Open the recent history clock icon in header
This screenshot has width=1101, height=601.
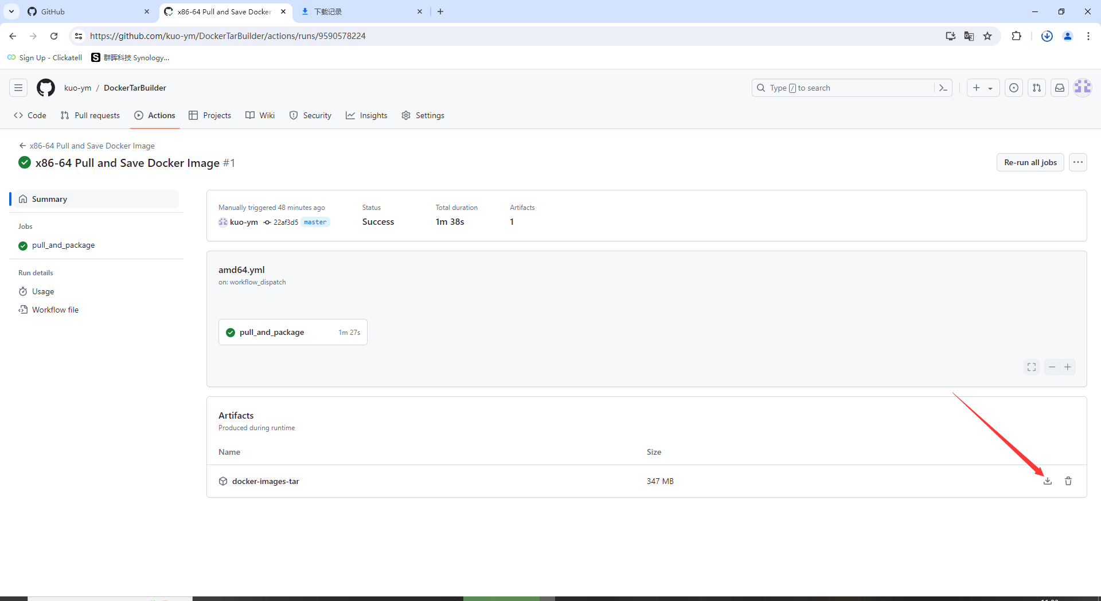pyautogui.click(x=1014, y=88)
